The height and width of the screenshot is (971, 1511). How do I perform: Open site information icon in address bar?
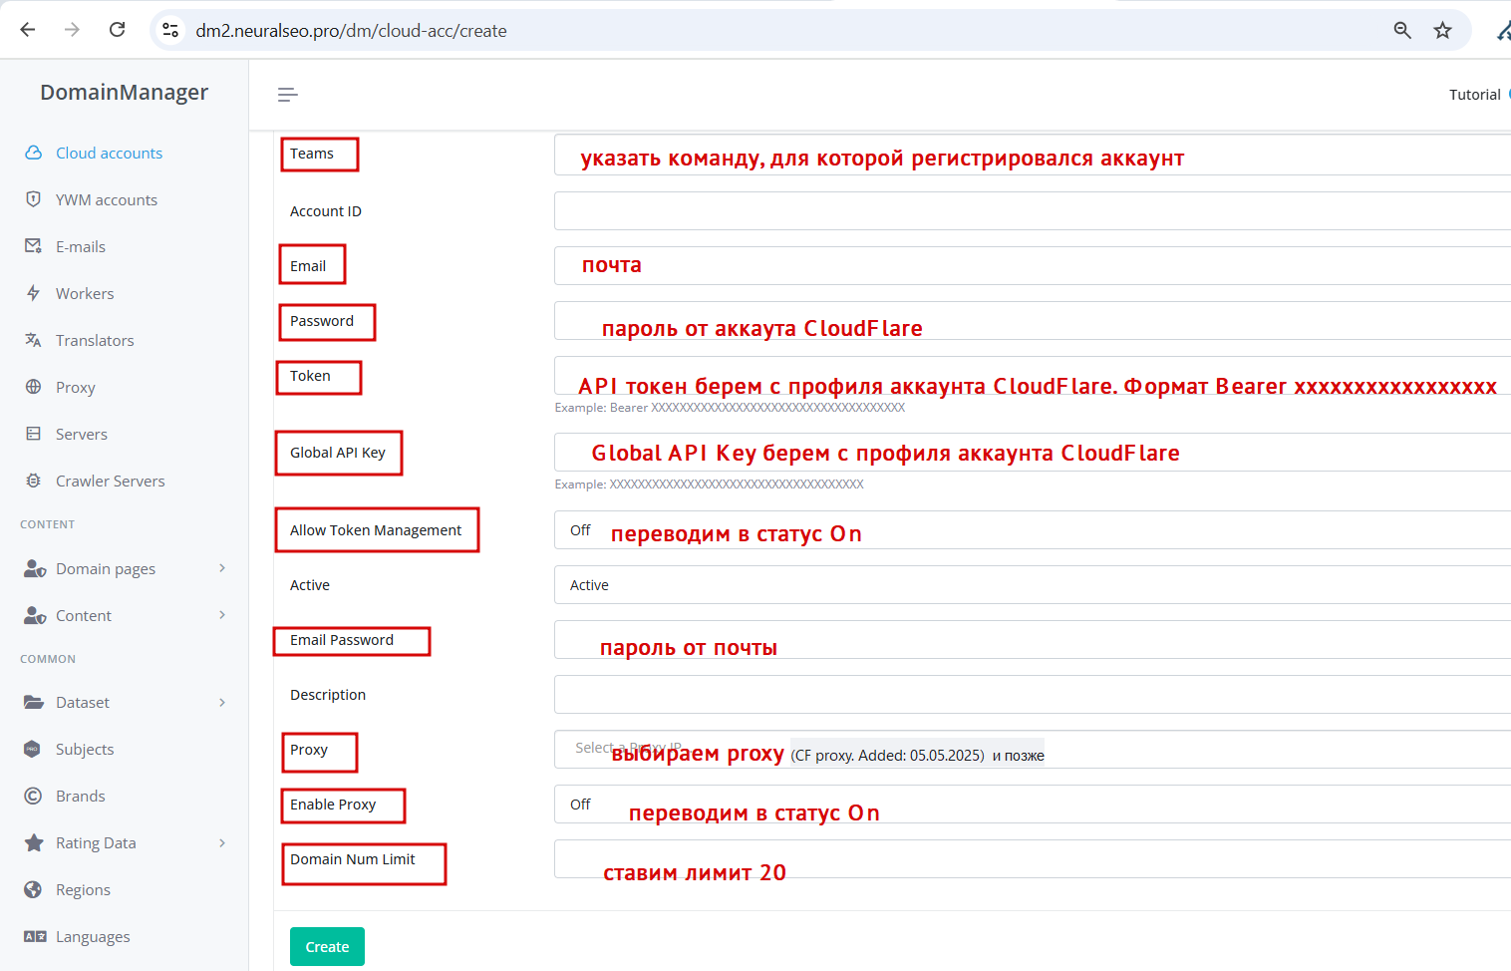[170, 30]
